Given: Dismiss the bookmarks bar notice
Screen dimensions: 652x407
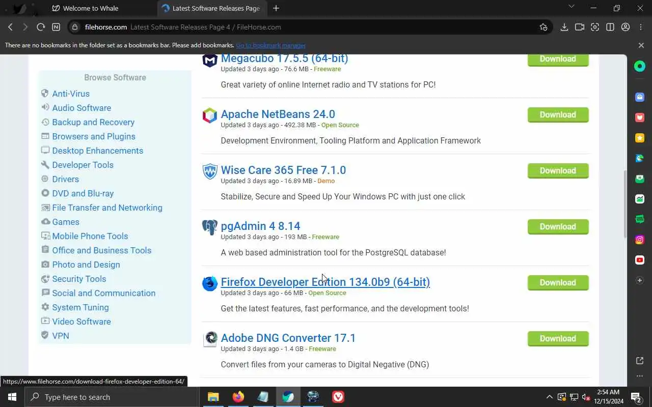Looking at the screenshot, I should pos(641,45).
